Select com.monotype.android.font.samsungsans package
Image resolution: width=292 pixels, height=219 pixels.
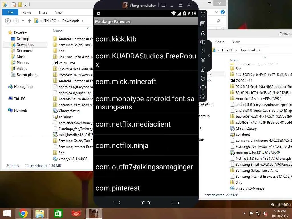[x=146, y=103]
